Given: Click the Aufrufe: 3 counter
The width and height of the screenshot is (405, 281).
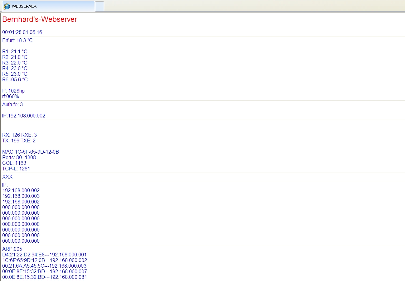Looking at the screenshot, I should [x=12, y=104].
